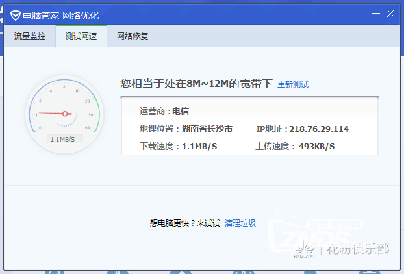This screenshot has width=404, height=274.
Task: Click the 电脑管家 shield logo icon
Action: [x=15, y=16]
